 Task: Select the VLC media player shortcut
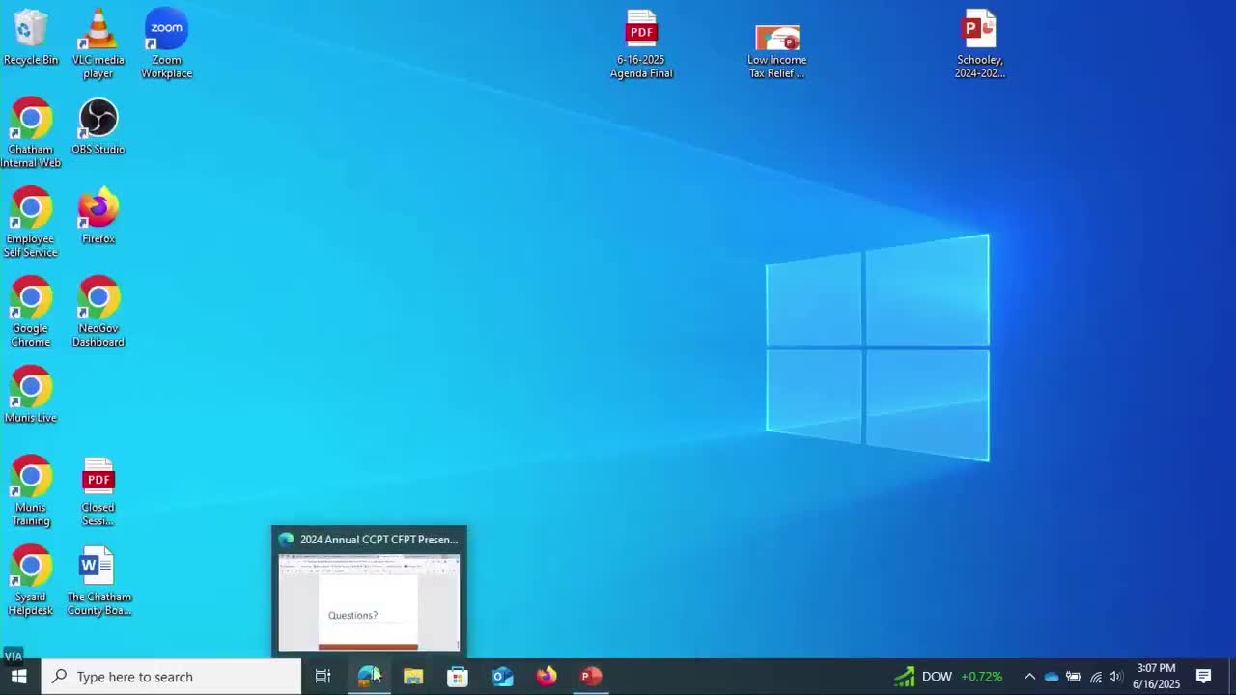coord(98,43)
